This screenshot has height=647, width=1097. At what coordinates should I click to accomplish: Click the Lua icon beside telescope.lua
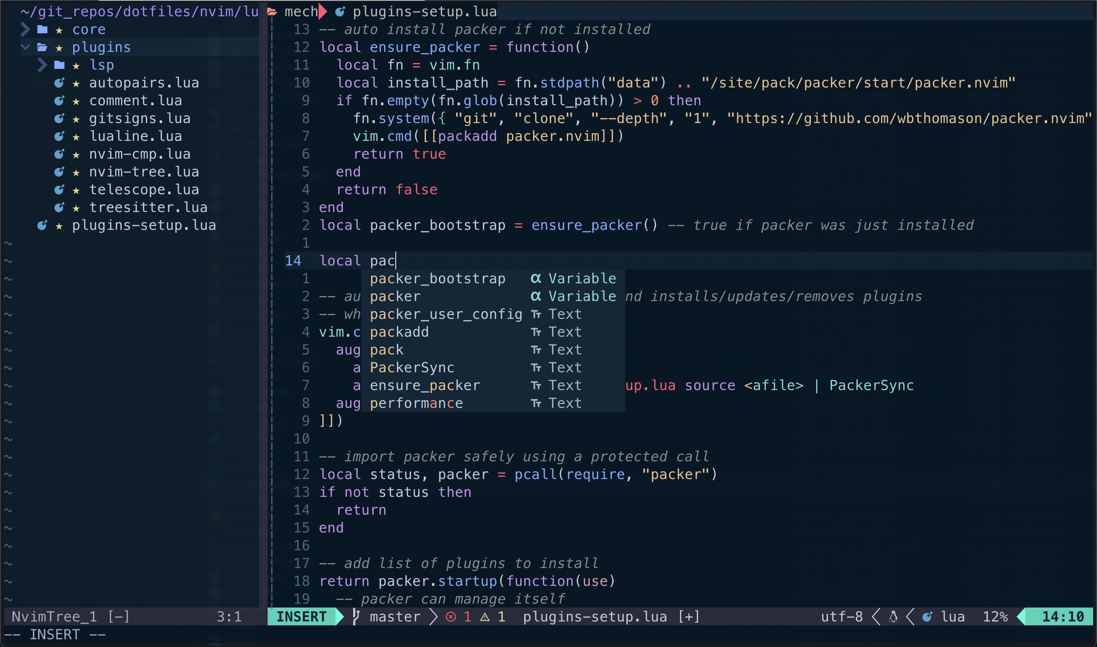coord(59,190)
